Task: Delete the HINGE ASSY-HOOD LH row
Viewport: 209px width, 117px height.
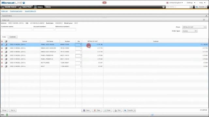Action: coord(2,52)
